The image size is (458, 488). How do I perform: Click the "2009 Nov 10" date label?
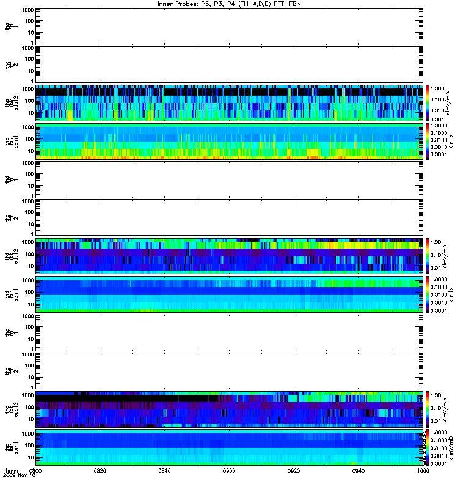tap(20, 475)
